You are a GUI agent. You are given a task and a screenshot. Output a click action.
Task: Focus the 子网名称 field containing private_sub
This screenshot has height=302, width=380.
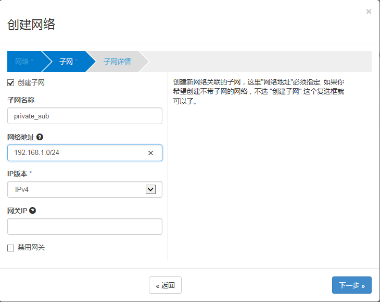pyautogui.click(x=85, y=116)
